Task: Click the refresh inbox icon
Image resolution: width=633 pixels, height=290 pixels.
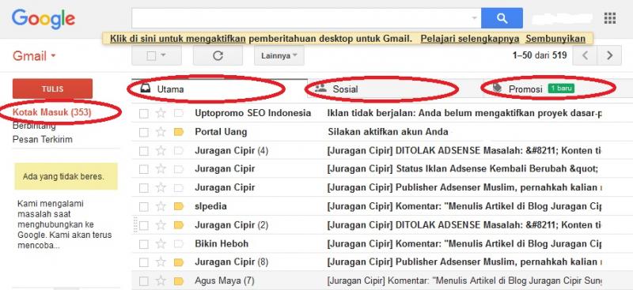Action: [x=218, y=55]
